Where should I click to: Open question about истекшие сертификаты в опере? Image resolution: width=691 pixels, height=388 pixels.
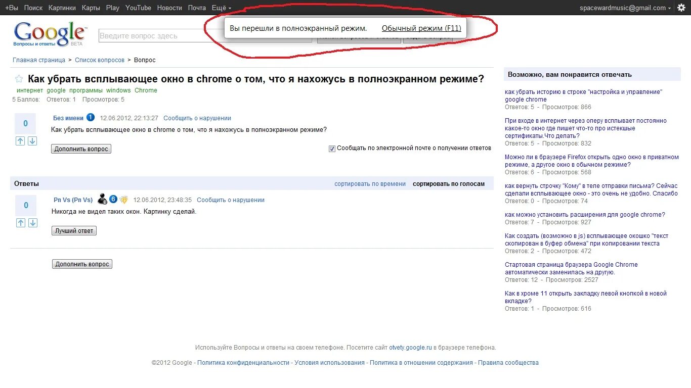pos(586,128)
